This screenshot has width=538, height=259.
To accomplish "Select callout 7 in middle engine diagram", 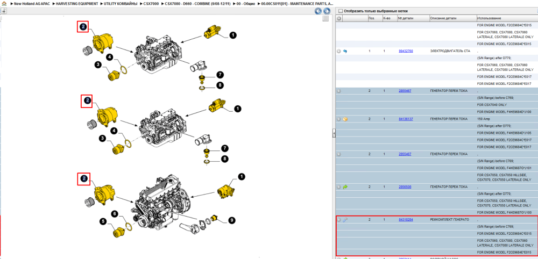I will point(225,148).
